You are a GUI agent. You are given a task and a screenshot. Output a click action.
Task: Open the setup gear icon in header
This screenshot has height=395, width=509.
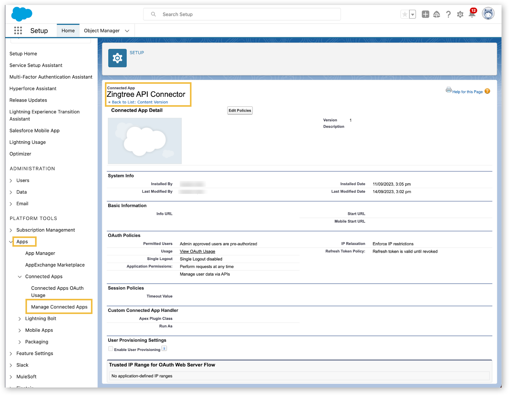(x=460, y=14)
